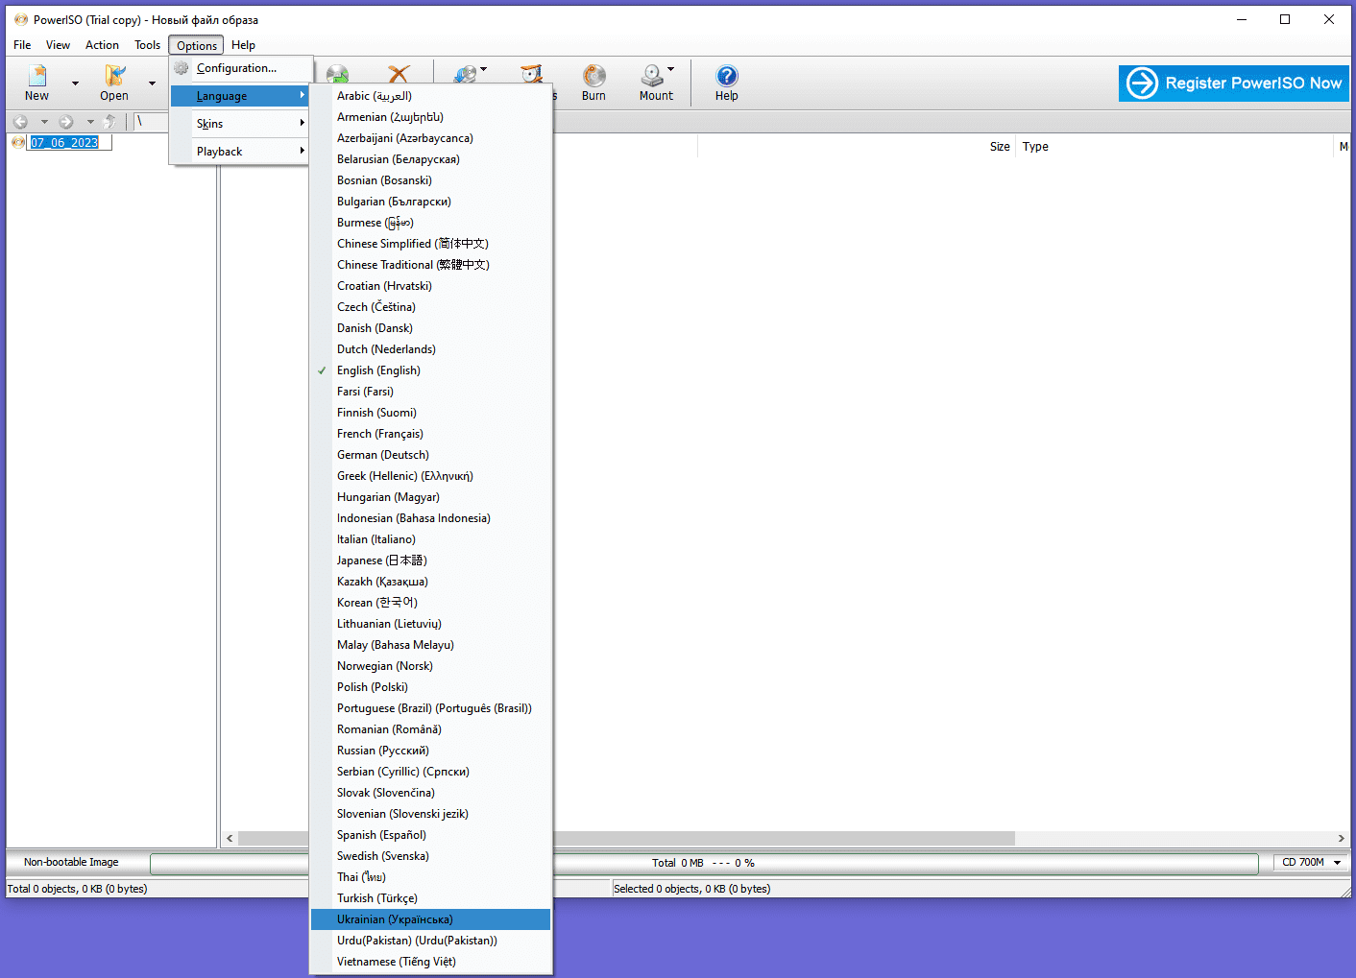Click the Help question mark icon
1356x978 pixels.
pyautogui.click(x=727, y=76)
